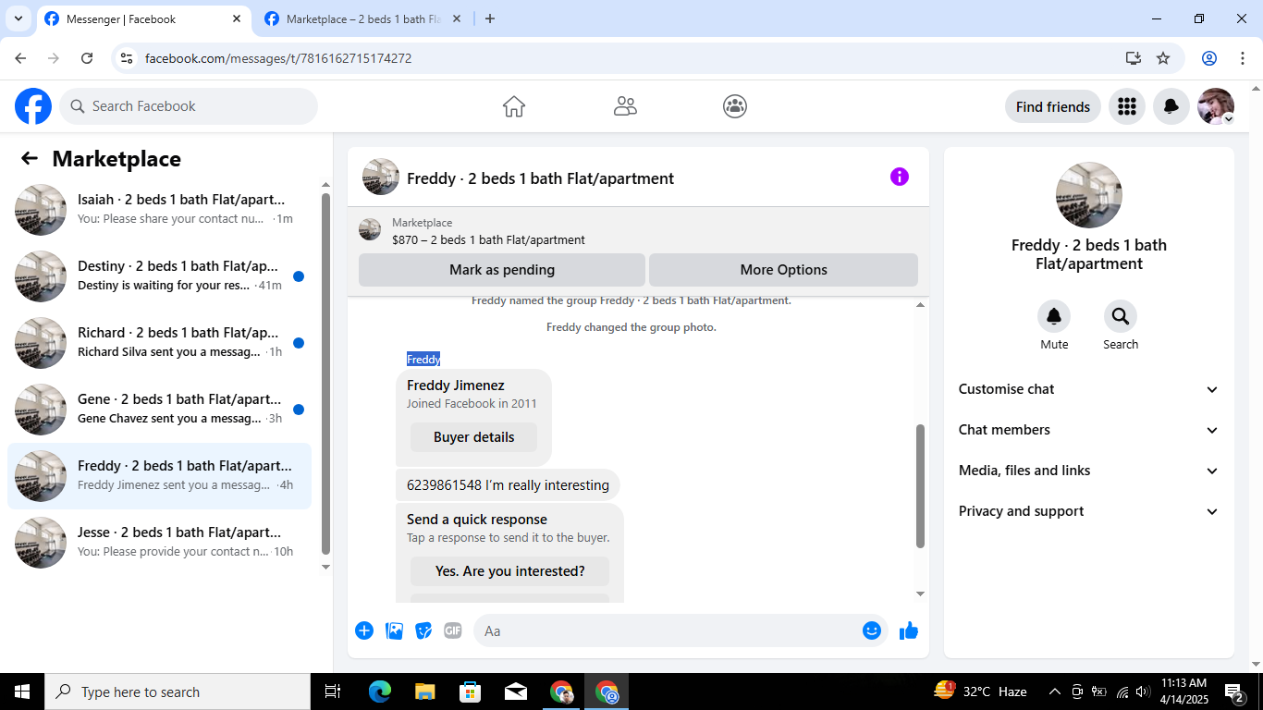The image size is (1263, 710).
Task: Open the $870 Marketplace listing link
Action: point(488,239)
